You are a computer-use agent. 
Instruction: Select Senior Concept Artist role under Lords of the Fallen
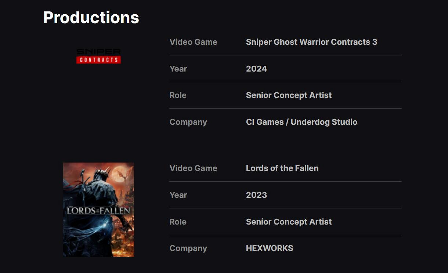[x=289, y=222]
